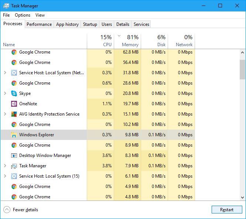Click the 62.8 MB memory value

pyautogui.click(x=131, y=52)
